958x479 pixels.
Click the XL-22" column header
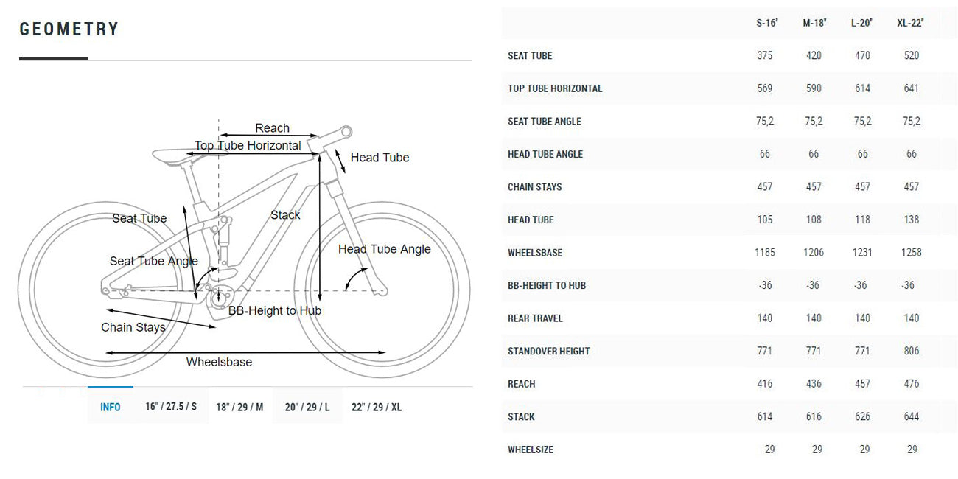tap(910, 23)
